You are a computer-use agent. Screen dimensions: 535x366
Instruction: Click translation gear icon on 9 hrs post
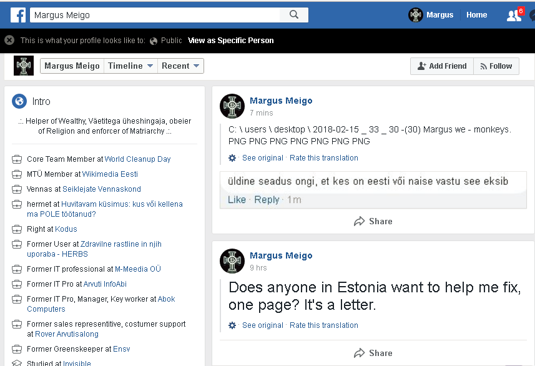point(232,325)
